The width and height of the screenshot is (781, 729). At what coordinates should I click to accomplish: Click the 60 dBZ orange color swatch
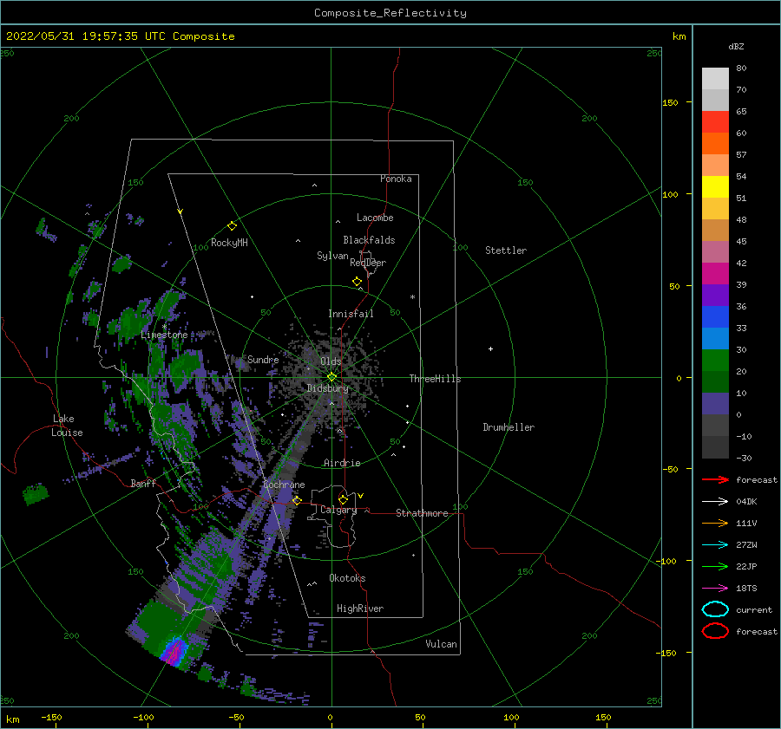[x=715, y=144]
